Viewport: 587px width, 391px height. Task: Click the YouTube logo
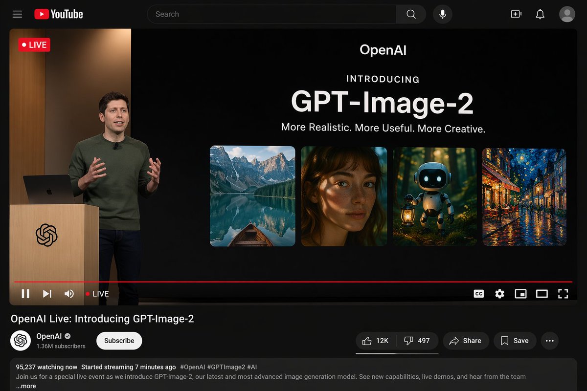[x=59, y=14]
